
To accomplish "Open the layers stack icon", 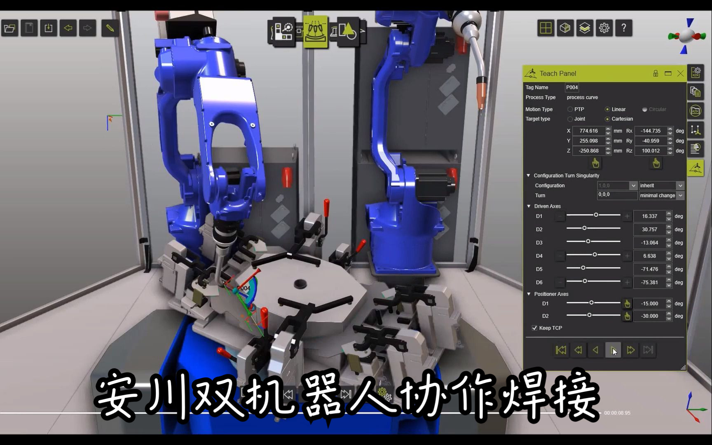I will [x=585, y=28].
